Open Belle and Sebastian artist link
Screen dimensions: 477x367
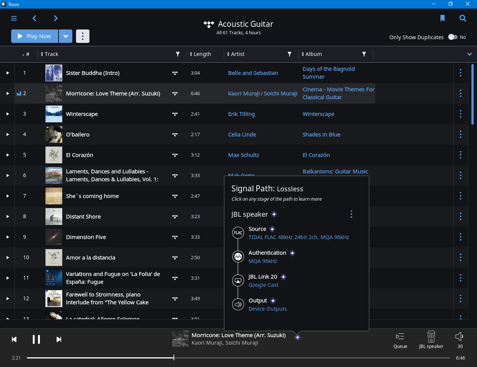(253, 73)
